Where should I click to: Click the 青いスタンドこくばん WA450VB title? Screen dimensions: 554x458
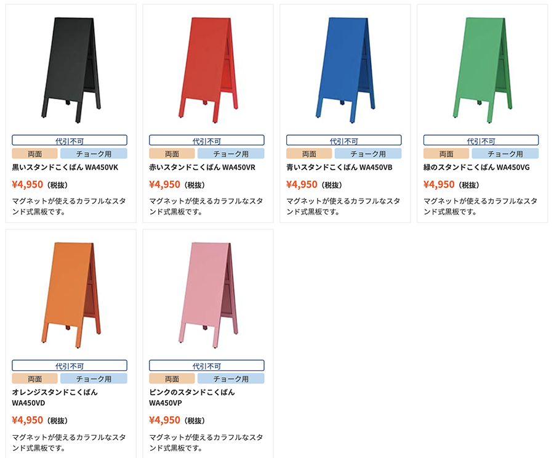click(x=339, y=168)
